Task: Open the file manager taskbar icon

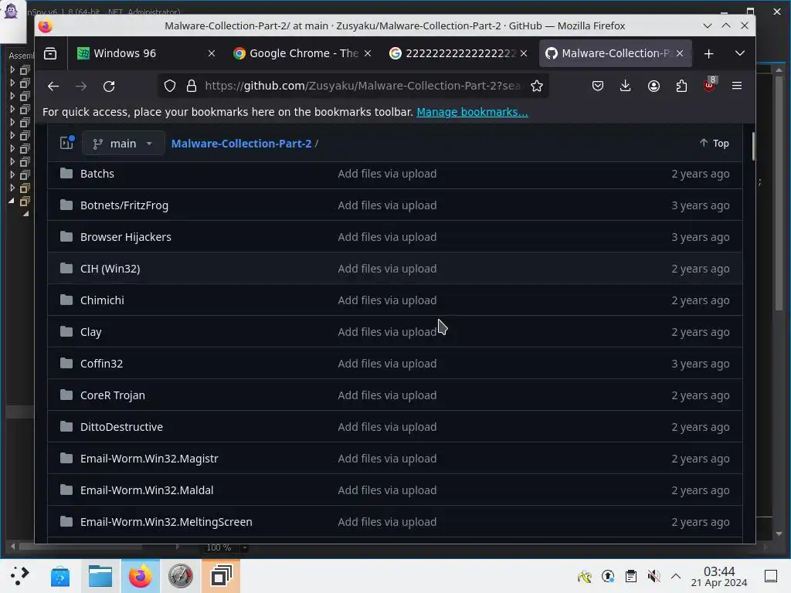Action: pos(100,576)
